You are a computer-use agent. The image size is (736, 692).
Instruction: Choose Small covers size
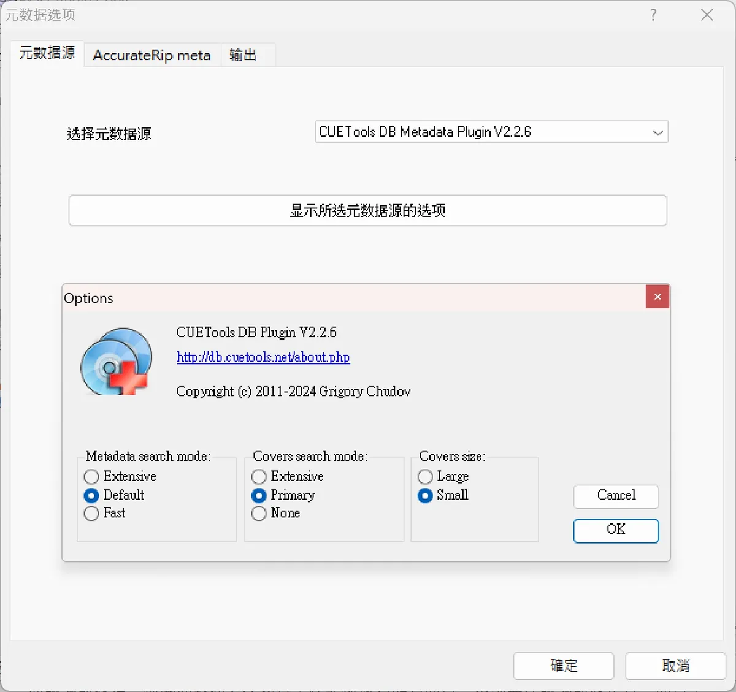click(x=443, y=495)
